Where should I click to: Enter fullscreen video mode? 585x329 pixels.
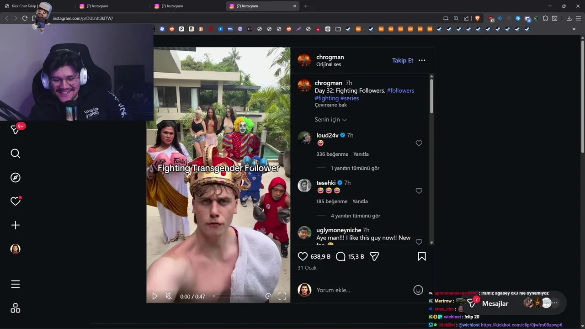tap(282, 296)
